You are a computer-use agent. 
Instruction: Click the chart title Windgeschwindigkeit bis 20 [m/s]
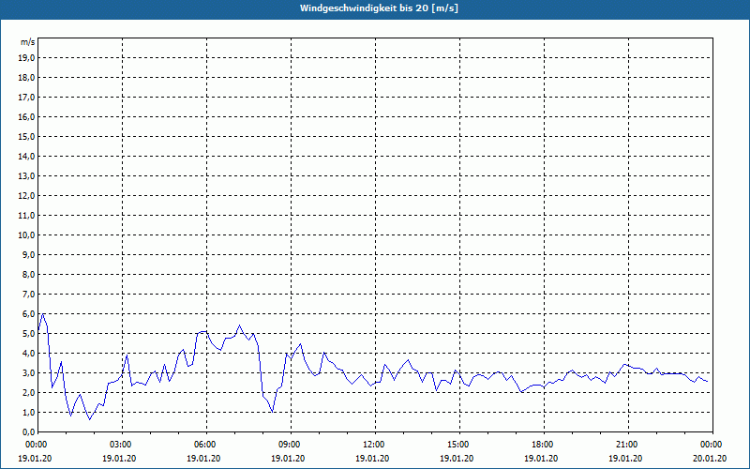tap(379, 8)
